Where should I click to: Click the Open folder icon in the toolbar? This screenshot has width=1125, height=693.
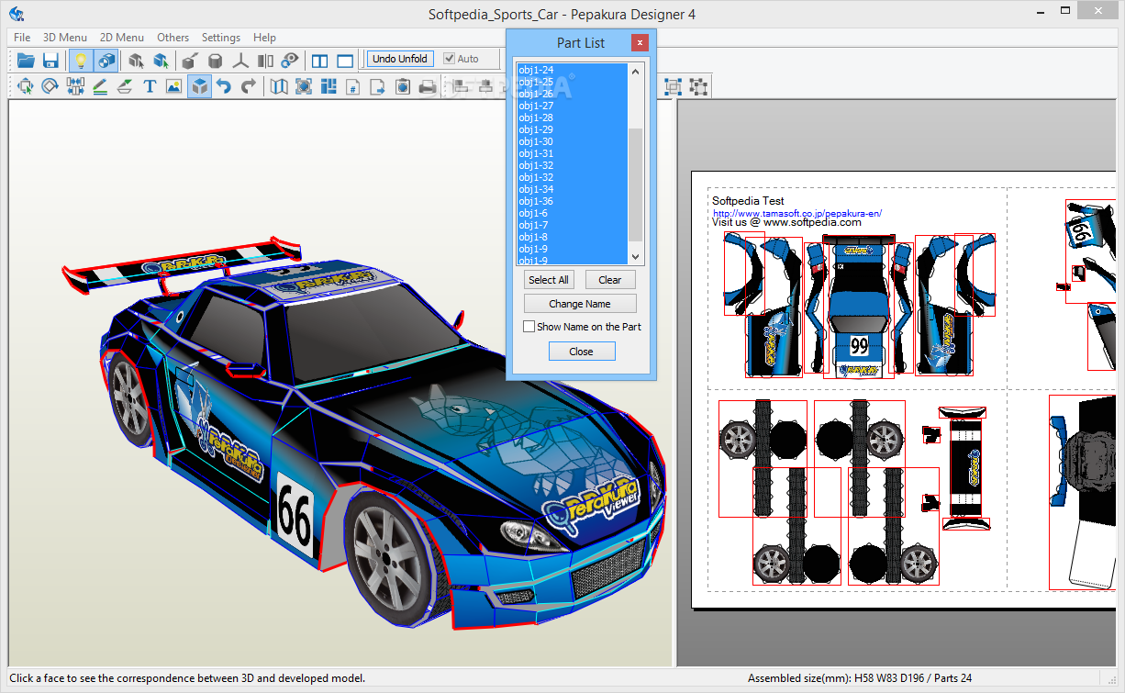click(x=26, y=61)
